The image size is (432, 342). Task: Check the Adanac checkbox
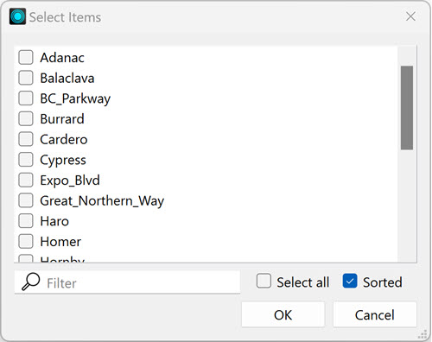[x=26, y=57]
